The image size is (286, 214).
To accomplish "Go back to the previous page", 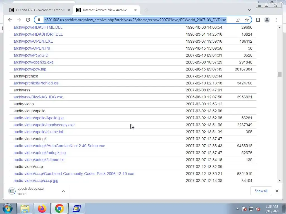I will click(x=10, y=20).
